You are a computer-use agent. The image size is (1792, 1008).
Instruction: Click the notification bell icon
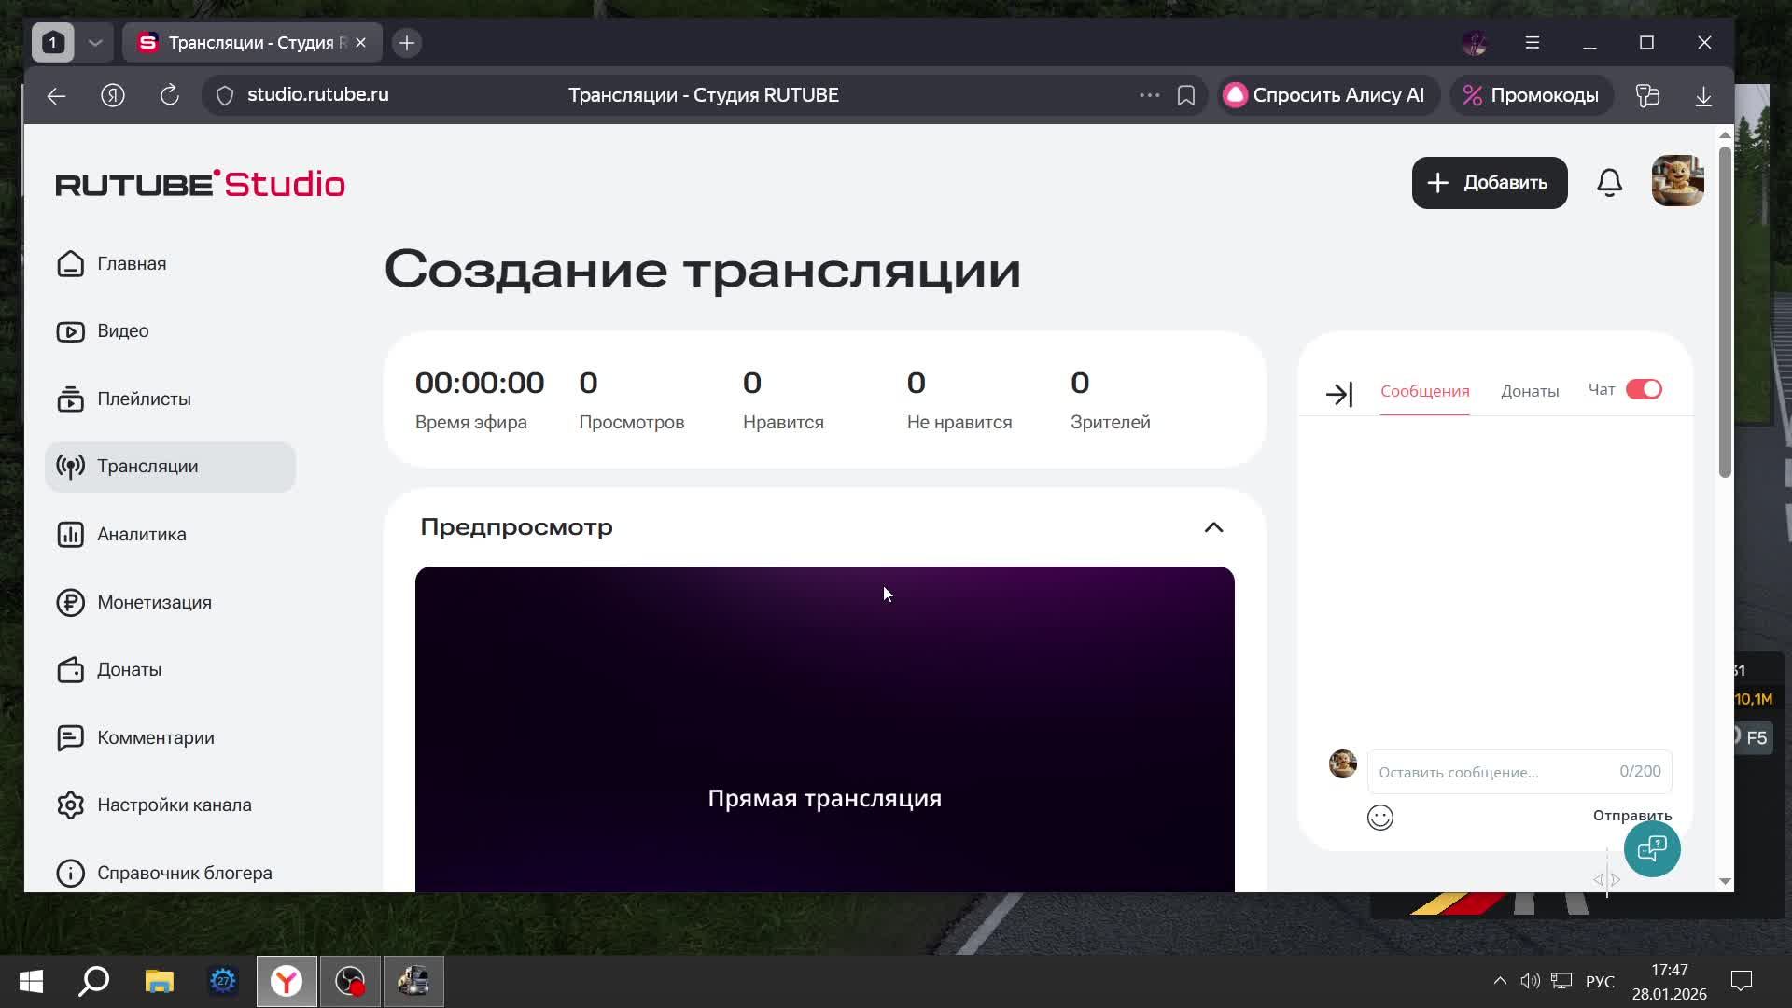pos(1609,183)
